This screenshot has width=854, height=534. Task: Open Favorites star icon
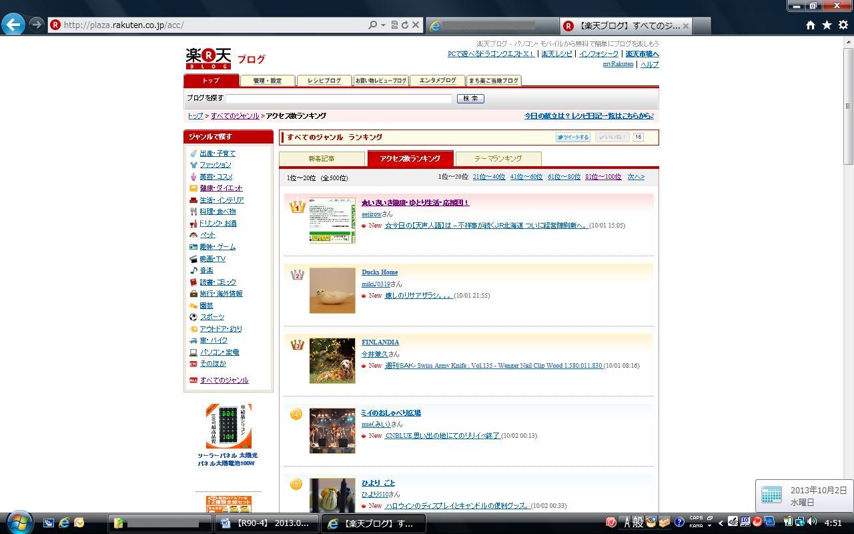827,25
